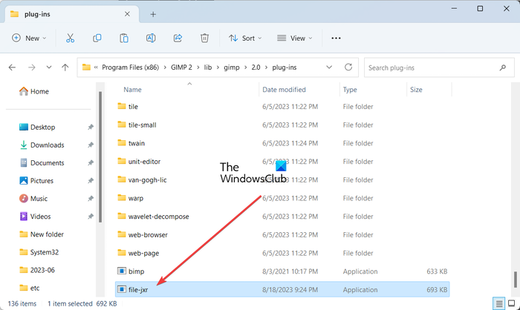
Task: Select the file-jxr application file
Action: click(282, 290)
